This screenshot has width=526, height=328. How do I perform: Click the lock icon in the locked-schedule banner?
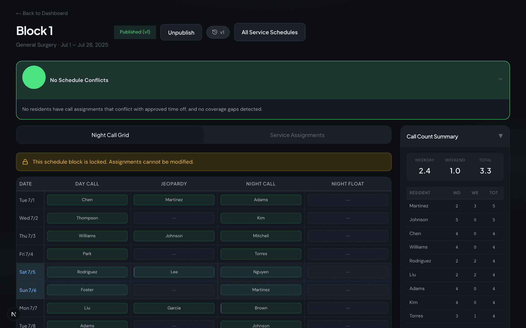pyautogui.click(x=25, y=162)
